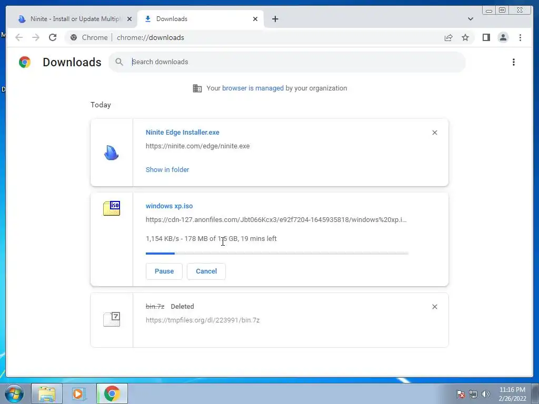
Task: Open the network tray icon
Action: click(473, 395)
